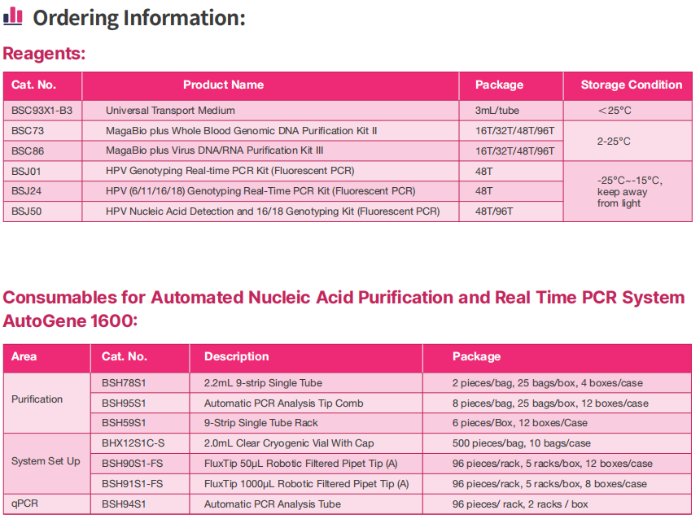700x532 pixels.
Task: Click the System Set Up area cell
Action: click(x=46, y=461)
